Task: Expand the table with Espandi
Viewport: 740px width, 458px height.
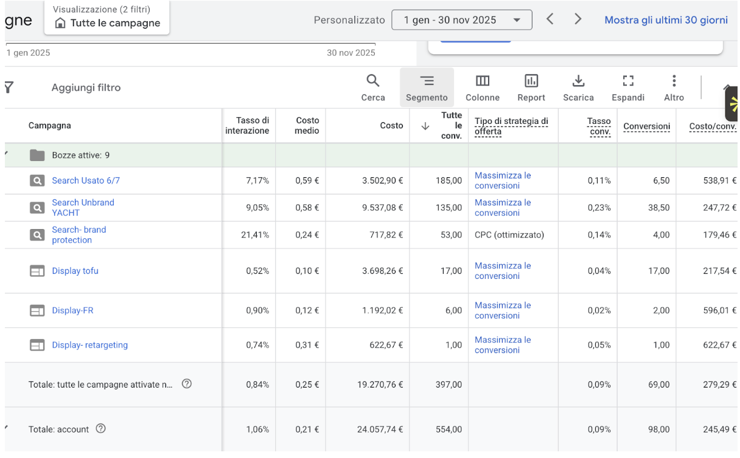Action: 628,87
